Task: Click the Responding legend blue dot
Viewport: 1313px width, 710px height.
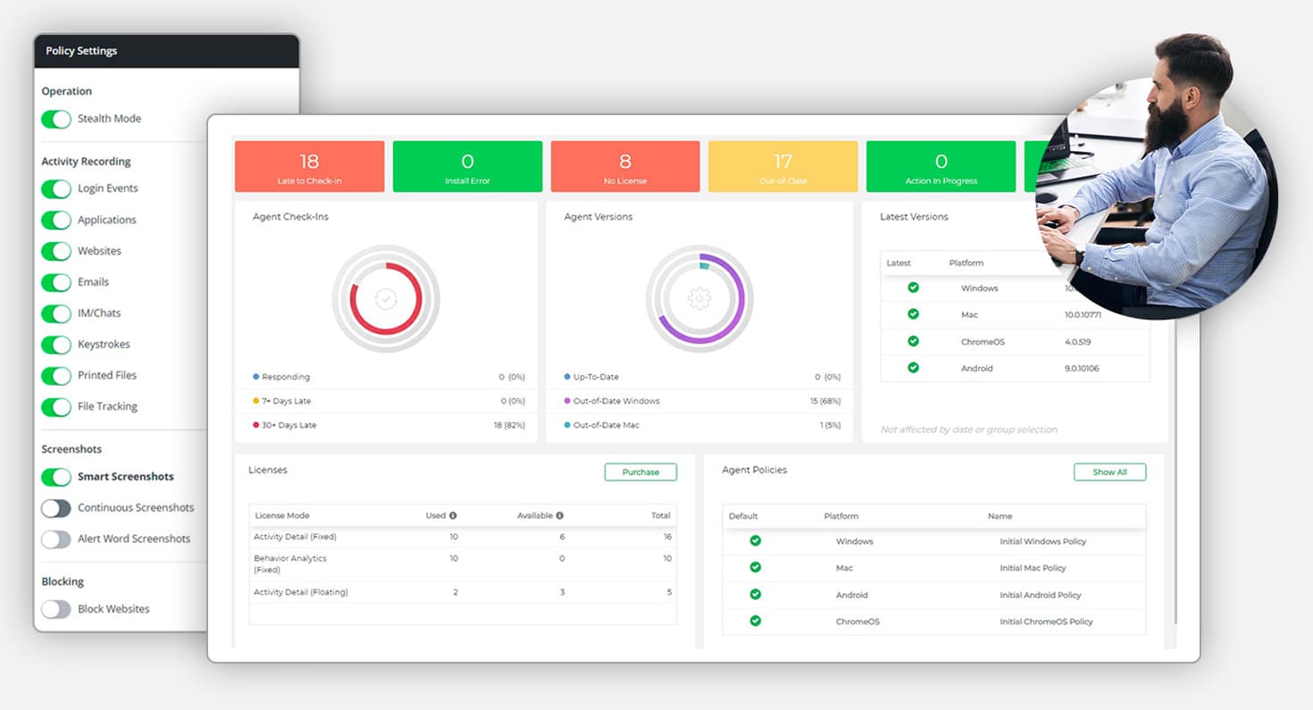Action: 256,377
